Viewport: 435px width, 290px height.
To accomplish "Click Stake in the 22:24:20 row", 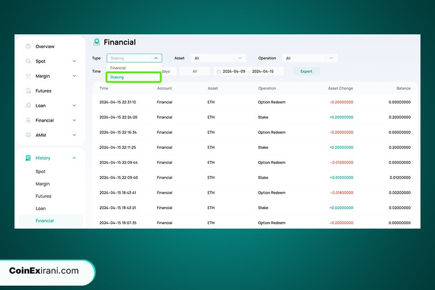I will coord(263,117).
